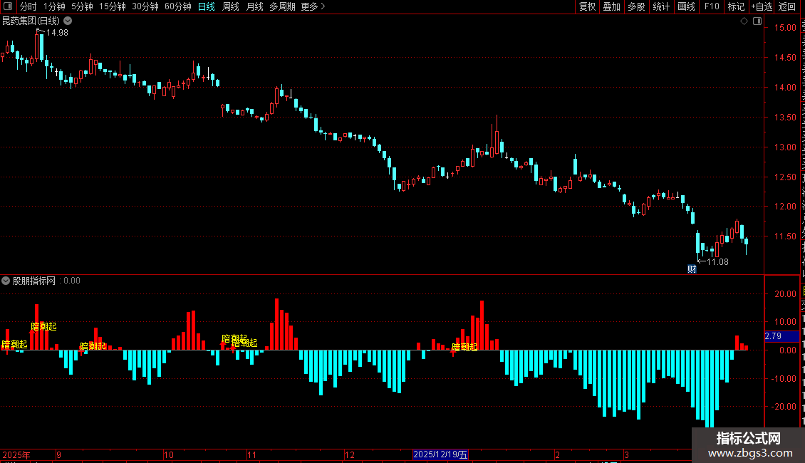
Task: Click month 10 on the time axis
Action: (x=168, y=455)
